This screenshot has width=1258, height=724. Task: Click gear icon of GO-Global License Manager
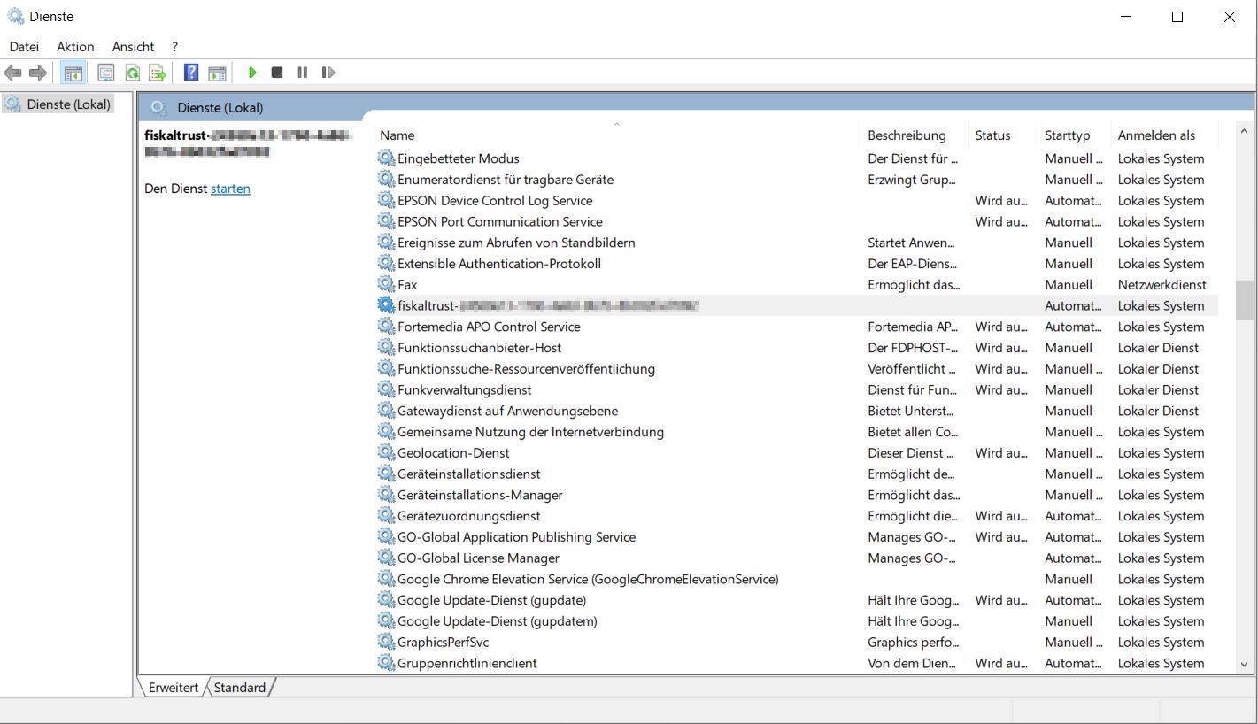[x=386, y=558]
